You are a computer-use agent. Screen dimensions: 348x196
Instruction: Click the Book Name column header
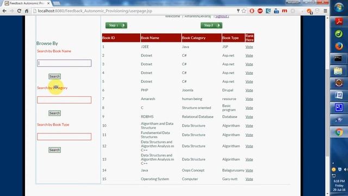point(161,38)
